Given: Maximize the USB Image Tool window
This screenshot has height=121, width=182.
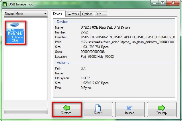Looking at the screenshot, I should (163, 3).
